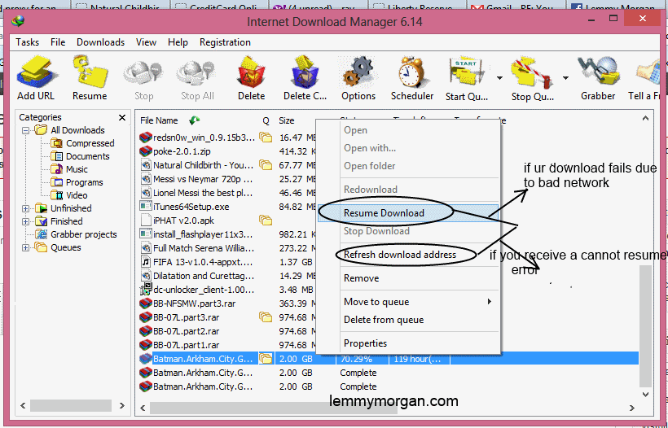This screenshot has height=428, width=668.
Task: Select BB-07L.part1.rar download row
Action: click(187, 345)
